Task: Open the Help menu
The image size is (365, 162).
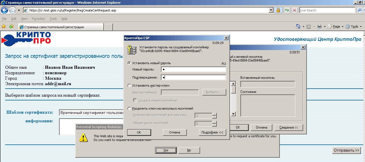Action: tap(64, 19)
